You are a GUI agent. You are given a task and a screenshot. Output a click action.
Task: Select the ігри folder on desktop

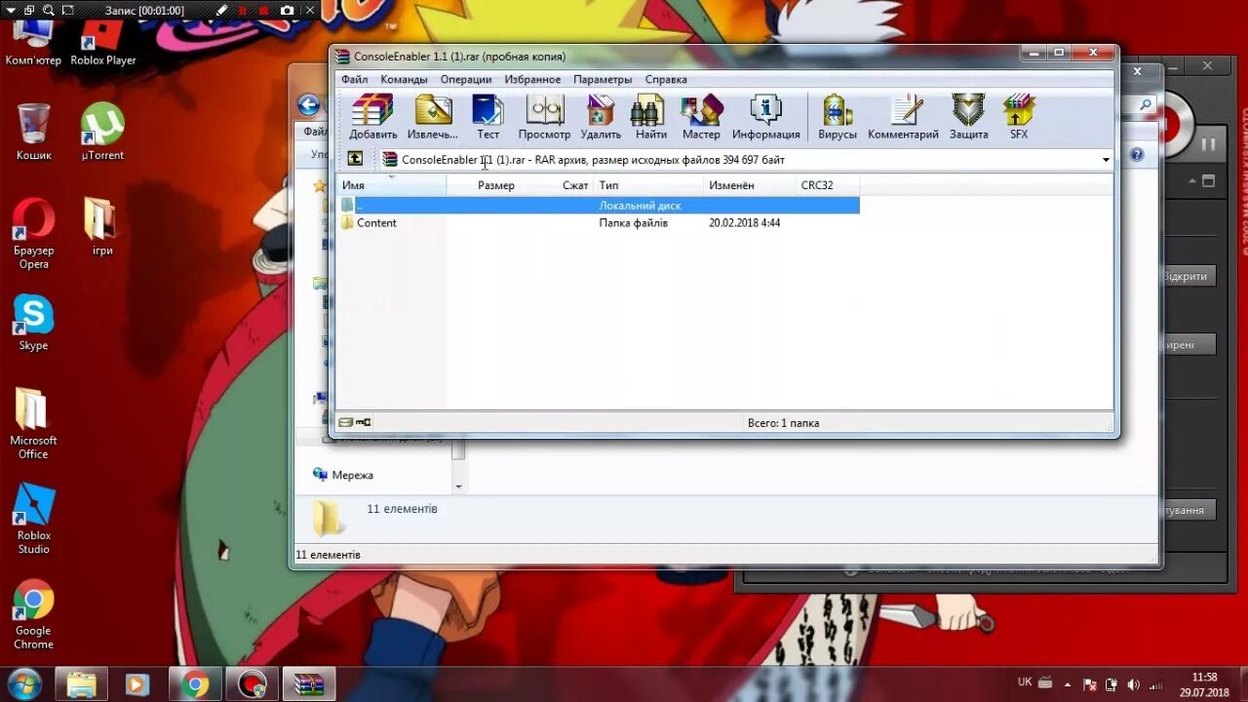pyautogui.click(x=102, y=227)
